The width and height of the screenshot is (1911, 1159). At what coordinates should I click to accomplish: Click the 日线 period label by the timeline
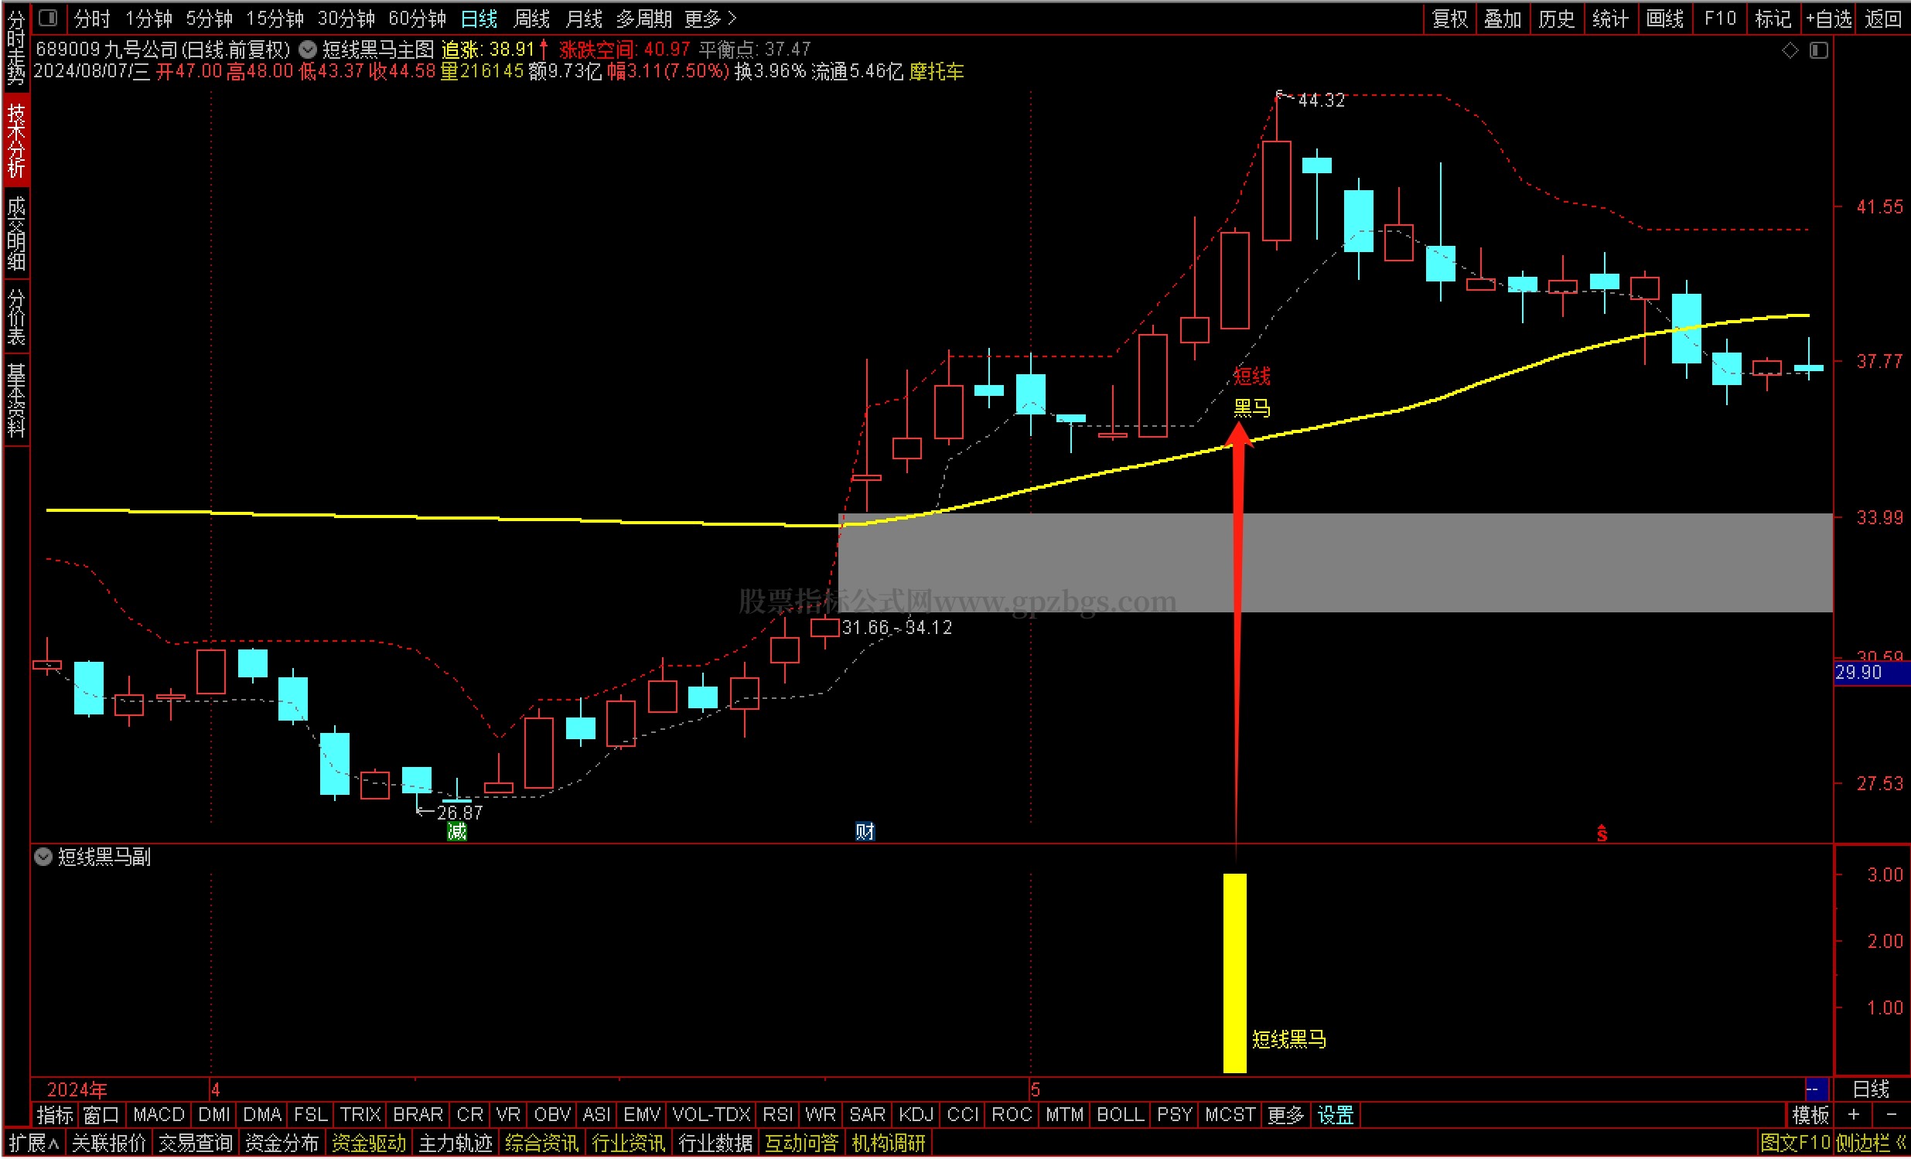pos(1871,1089)
